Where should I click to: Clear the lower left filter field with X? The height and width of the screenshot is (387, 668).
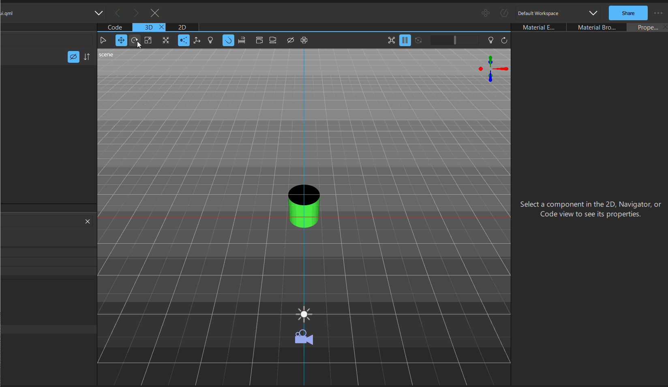click(x=88, y=221)
